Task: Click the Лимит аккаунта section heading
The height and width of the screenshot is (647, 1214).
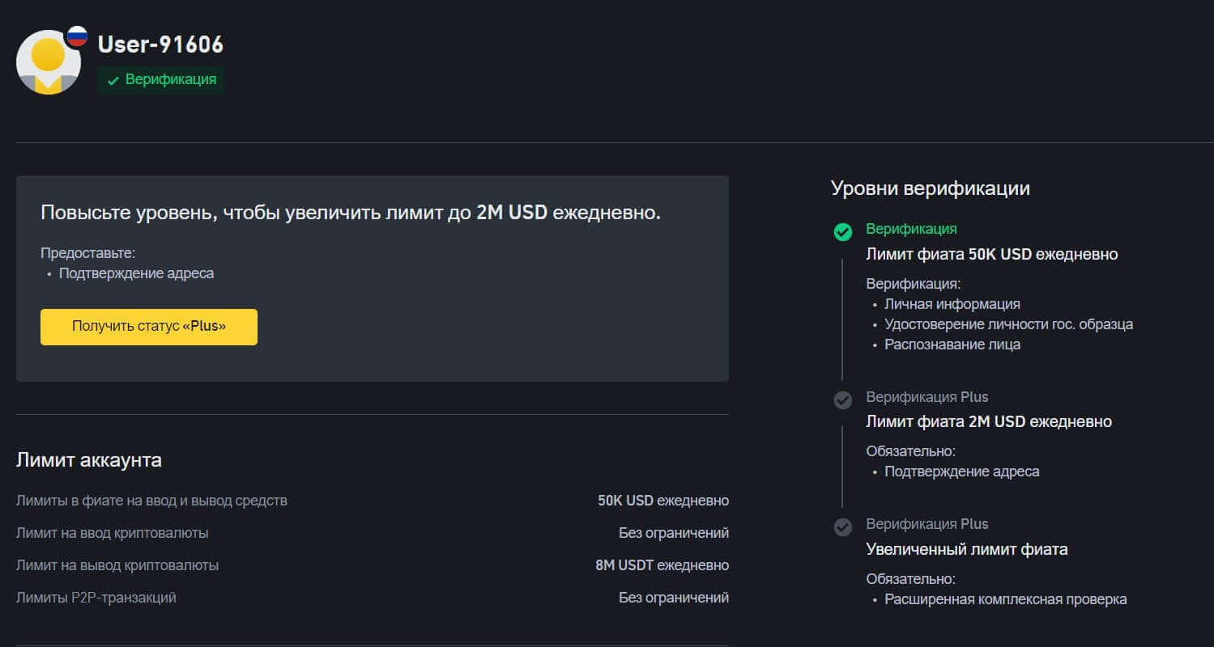Action: pyautogui.click(x=89, y=460)
